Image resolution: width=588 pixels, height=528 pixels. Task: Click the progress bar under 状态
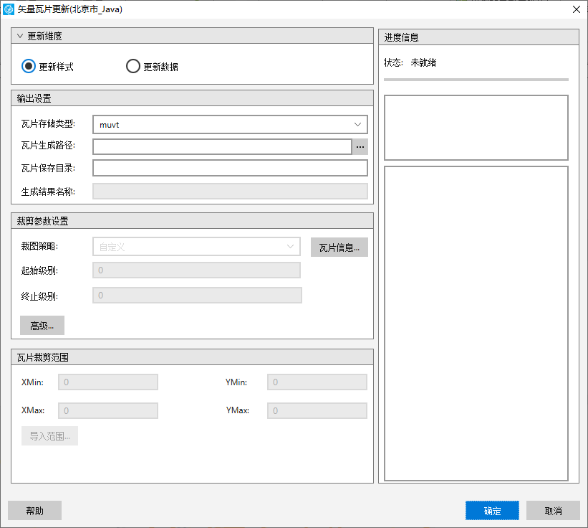[x=476, y=80]
